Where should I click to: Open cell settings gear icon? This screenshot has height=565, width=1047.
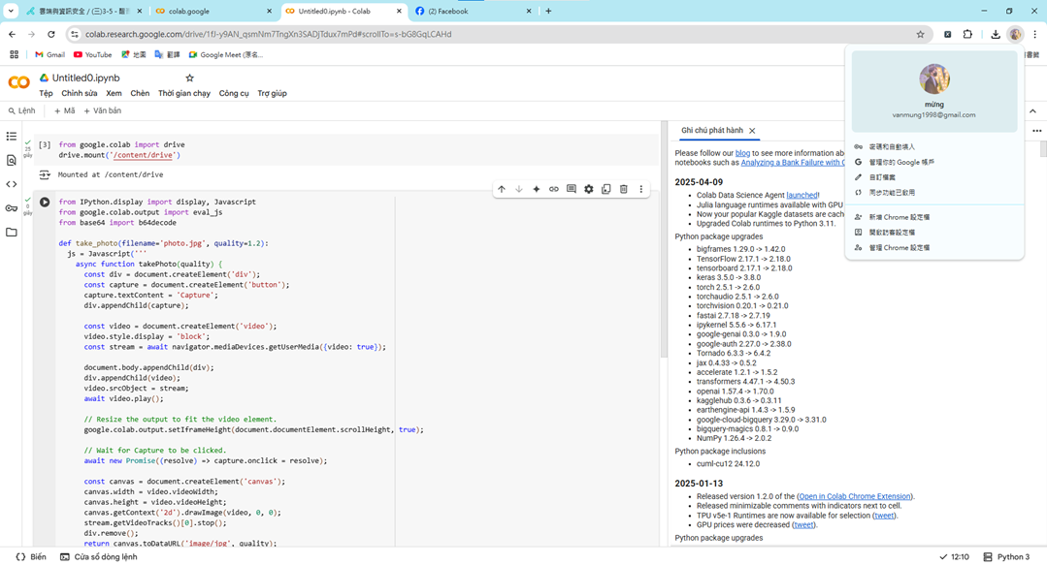(x=588, y=189)
